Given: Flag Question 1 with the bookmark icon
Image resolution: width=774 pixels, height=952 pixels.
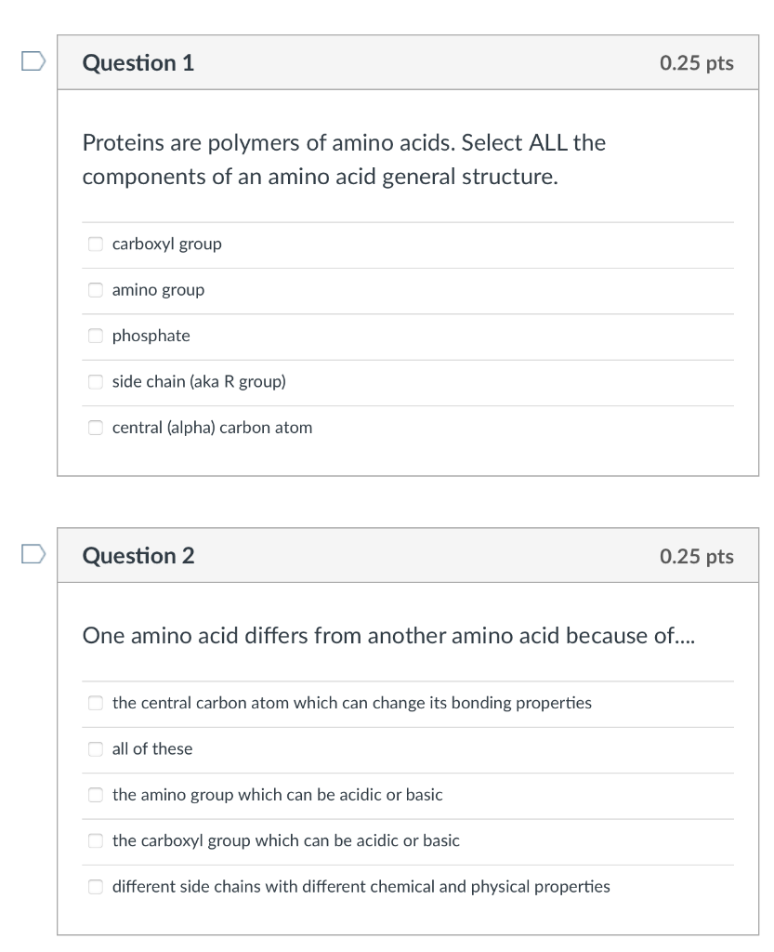Looking at the screenshot, I should coord(33,61).
